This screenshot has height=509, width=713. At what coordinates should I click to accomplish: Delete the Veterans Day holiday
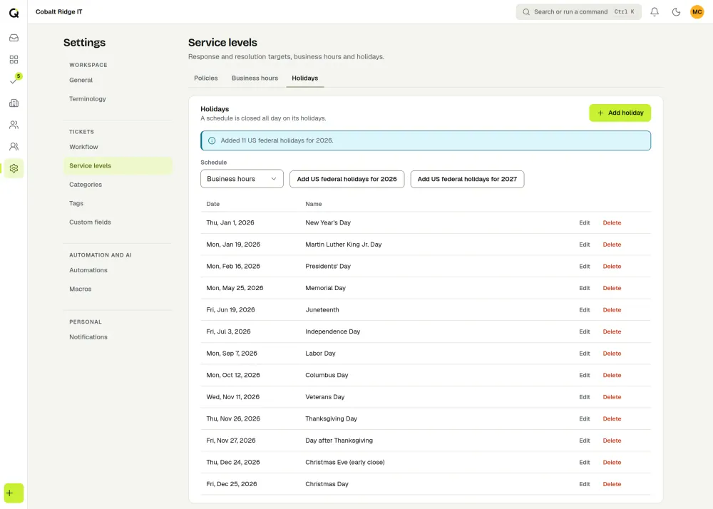[x=612, y=397]
